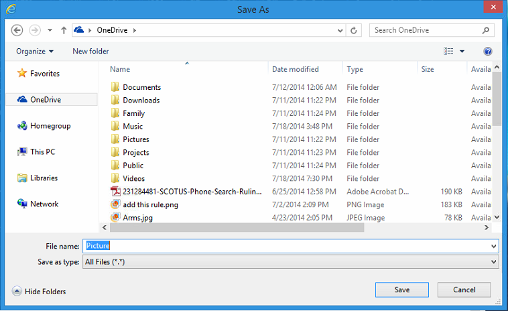Click the OneDrive cloud icon in address bar
Screen dimensions: 508x311
coord(78,29)
